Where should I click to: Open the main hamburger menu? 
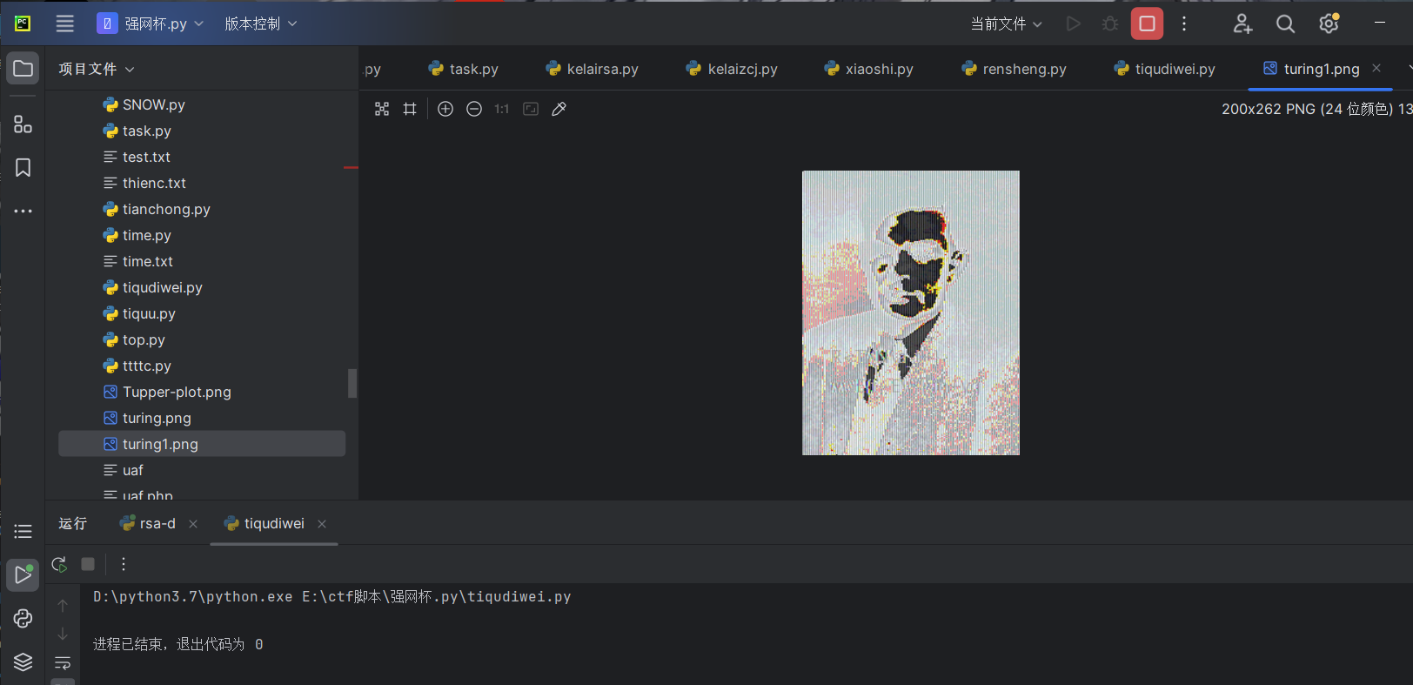pos(65,24)
